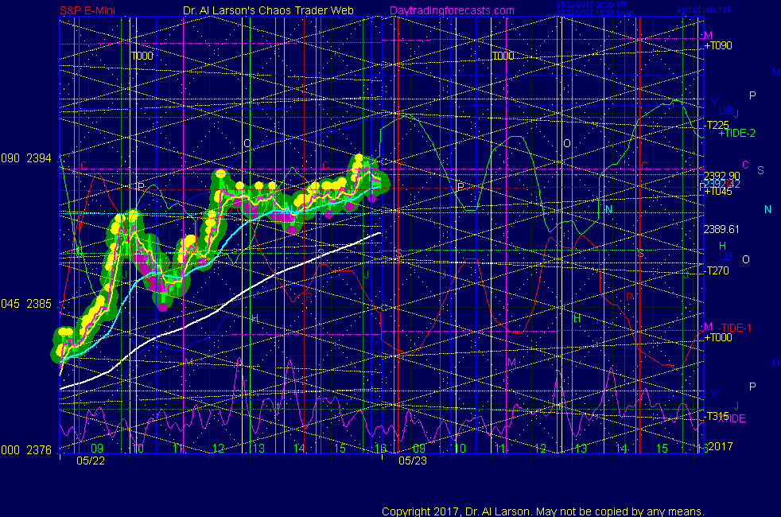Click the "-T225" level label
781x517 pixels.
(x=717, y=125)
